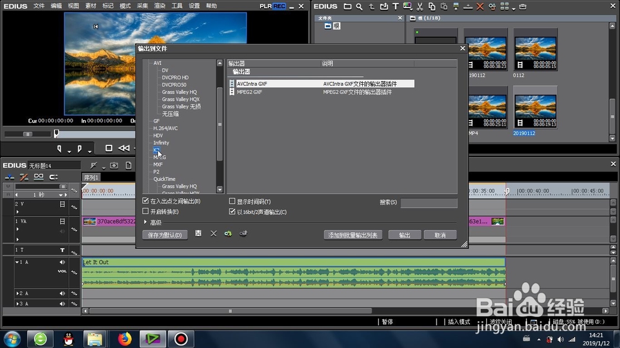The image size is (620, 348).
Task: Click the player position slider handle
Action: 56,133
